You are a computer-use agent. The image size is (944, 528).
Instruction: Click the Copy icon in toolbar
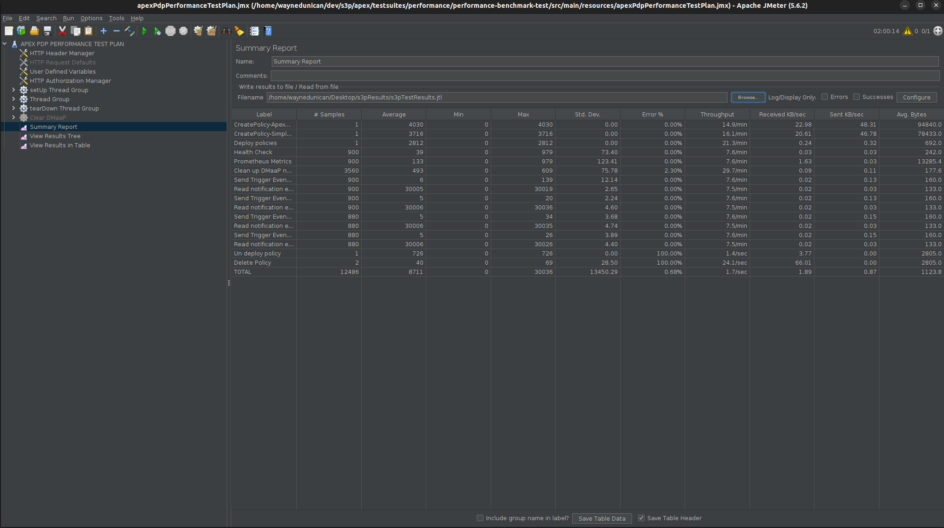pyautogui.click(x=76, y=31)
